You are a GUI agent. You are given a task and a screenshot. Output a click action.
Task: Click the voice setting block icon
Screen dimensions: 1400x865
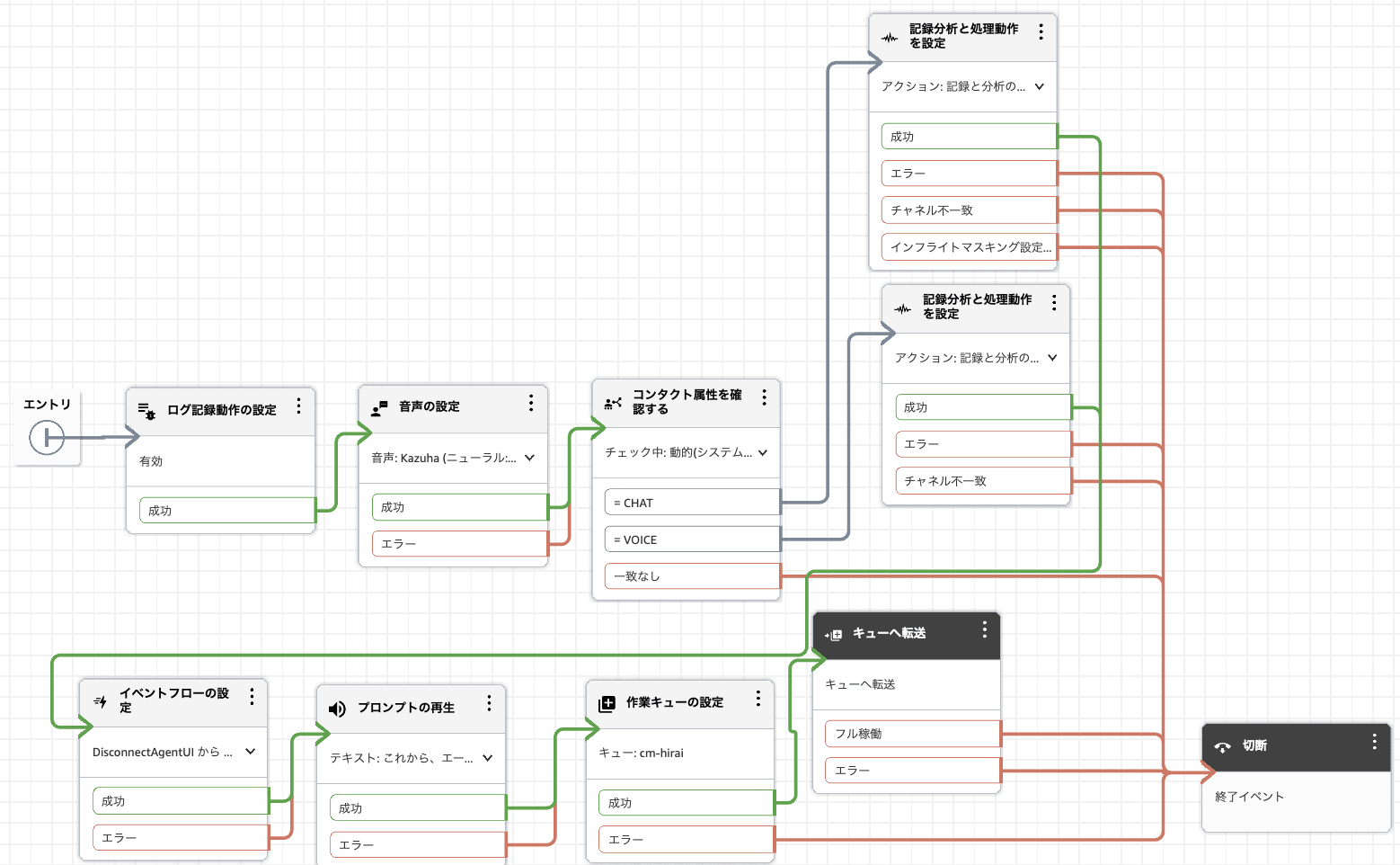tap(379, 408)
